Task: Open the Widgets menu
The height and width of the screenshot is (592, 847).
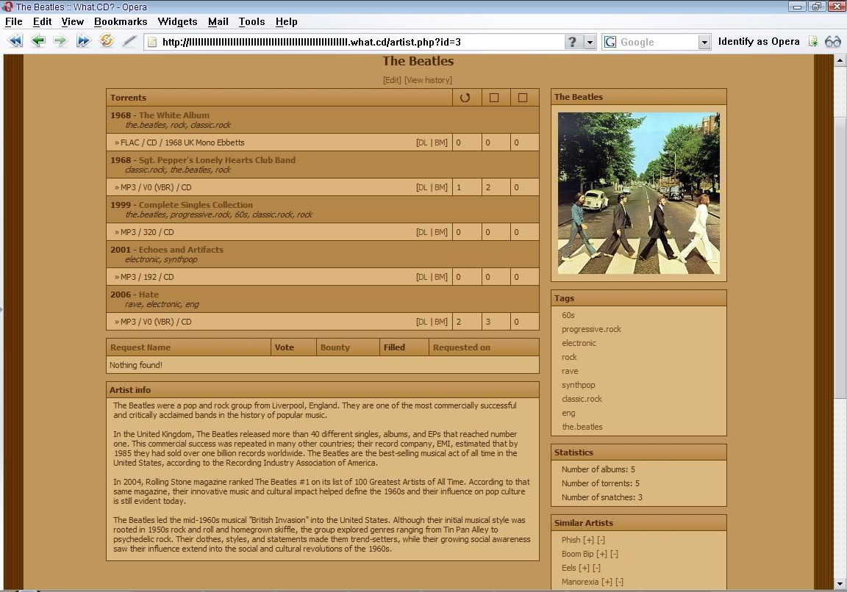Action: click(177, 21)
